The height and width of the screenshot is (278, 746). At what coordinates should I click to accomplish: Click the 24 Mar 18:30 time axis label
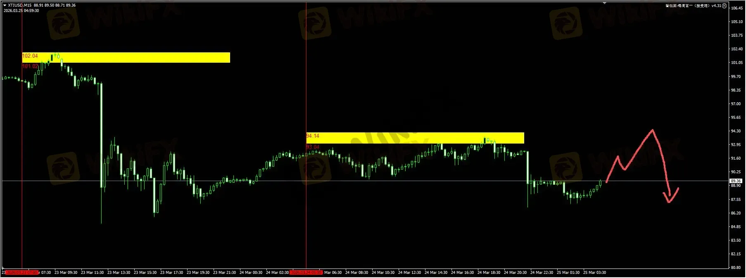[489, 273]
